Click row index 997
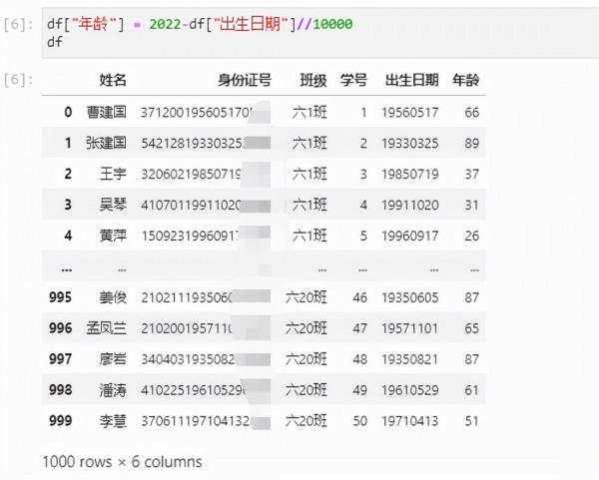599x480 pixels. pyautogui.click(x=60, y=359)
